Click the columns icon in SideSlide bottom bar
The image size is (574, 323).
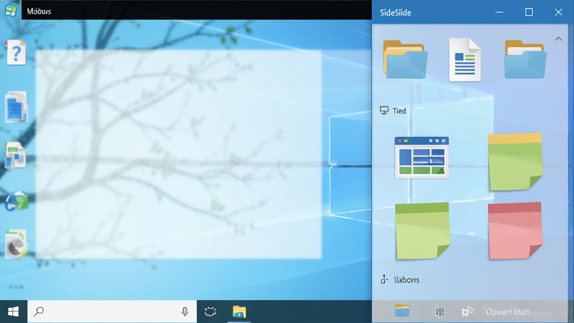(439, 312)
